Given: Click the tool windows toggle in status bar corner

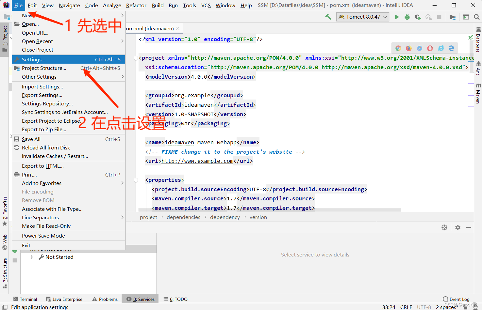Looking at the screenshot, I should (5, 307).
